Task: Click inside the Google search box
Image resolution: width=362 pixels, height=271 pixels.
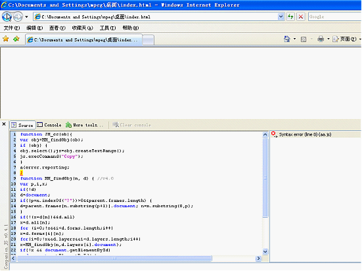Action: click(335, 16)
